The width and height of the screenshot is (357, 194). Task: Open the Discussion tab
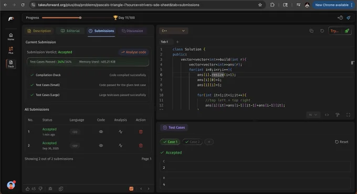[132, 31]
